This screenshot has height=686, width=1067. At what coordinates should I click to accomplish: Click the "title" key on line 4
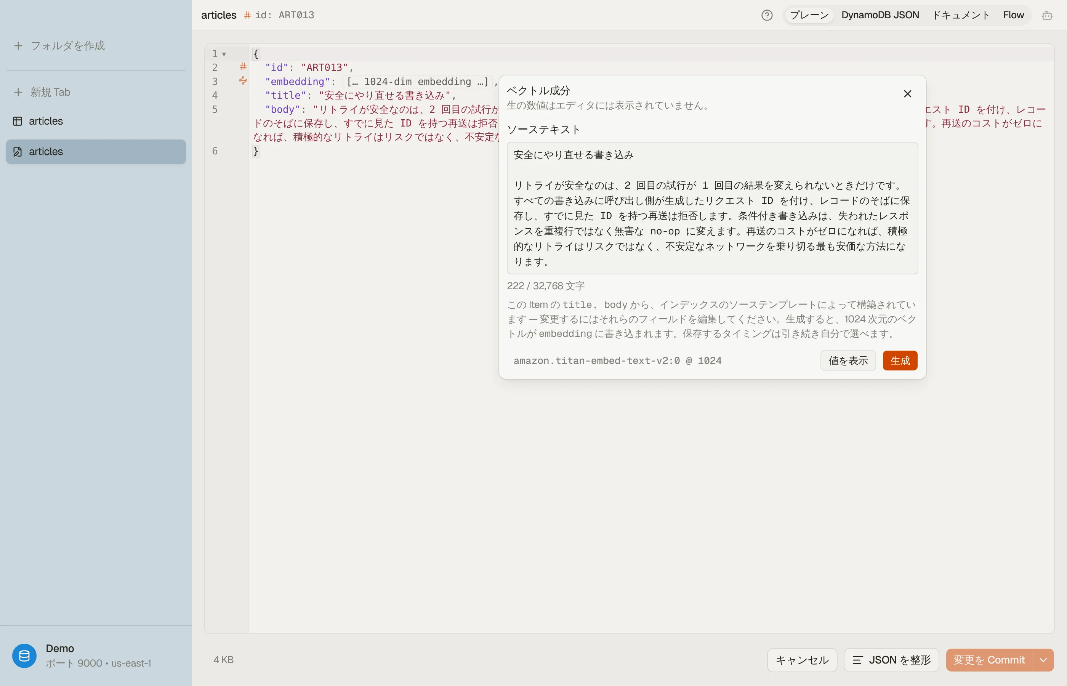pyautogui.click(x=285, y=95)
